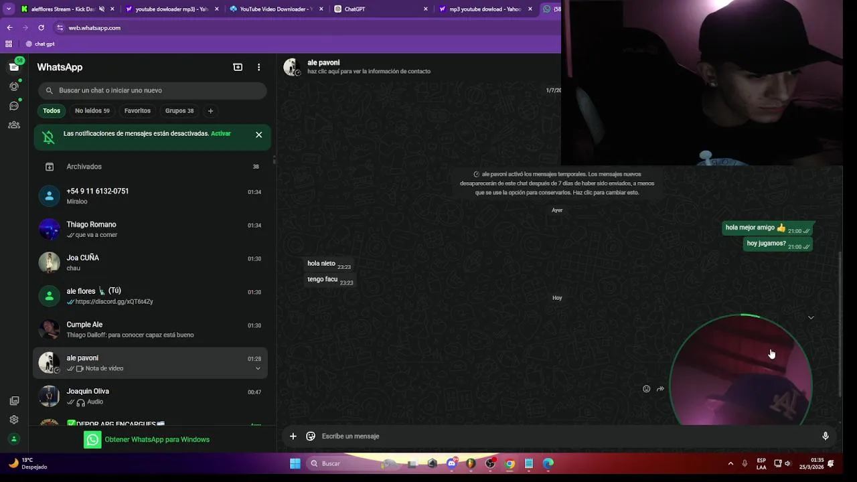857x482 pixels.
Task: Open WhatsApp settings gear in sidebar
Action: point(14,420)
